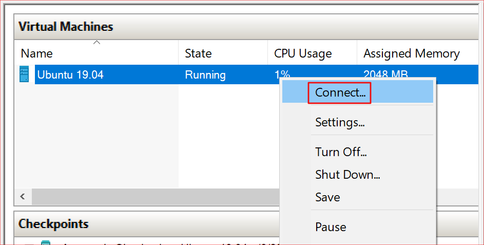Click the horizontal scrollbar's left arrow
Image resolution: width=484 pixels, height=245 pixels.
(x=23, y=196)
